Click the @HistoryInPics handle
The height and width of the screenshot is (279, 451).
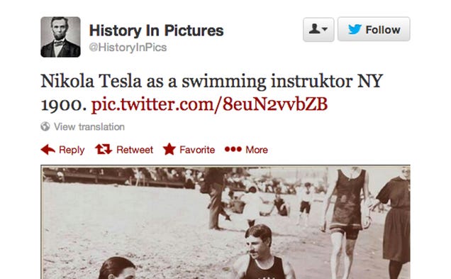[128, 48]
